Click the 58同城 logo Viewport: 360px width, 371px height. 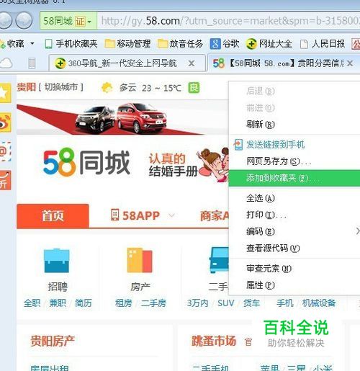[86, 162]
